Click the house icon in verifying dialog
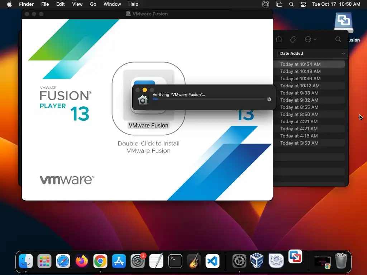 tap(143, 100)
